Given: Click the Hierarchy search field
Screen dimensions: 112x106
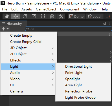Looking at the screenshot, I should coord(69,29).
